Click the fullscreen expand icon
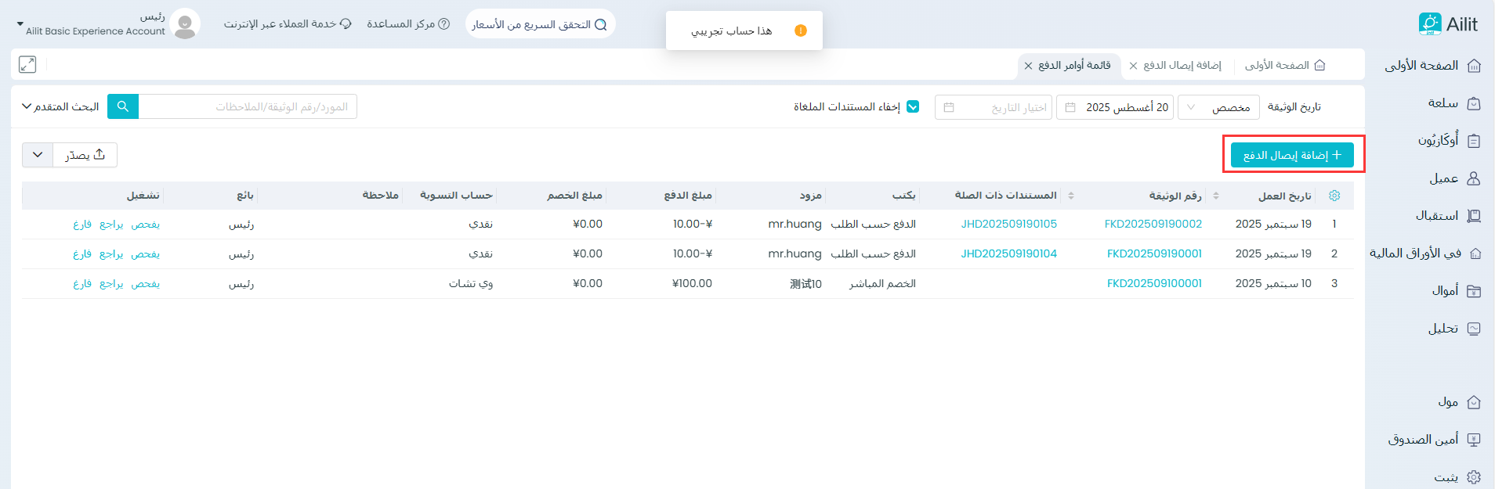The image size is (1495, 489). 27,65
